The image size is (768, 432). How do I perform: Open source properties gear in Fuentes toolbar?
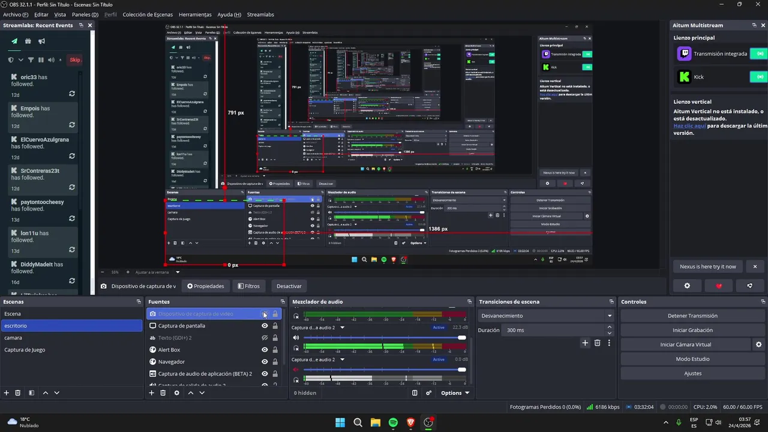tap(176, 393)
